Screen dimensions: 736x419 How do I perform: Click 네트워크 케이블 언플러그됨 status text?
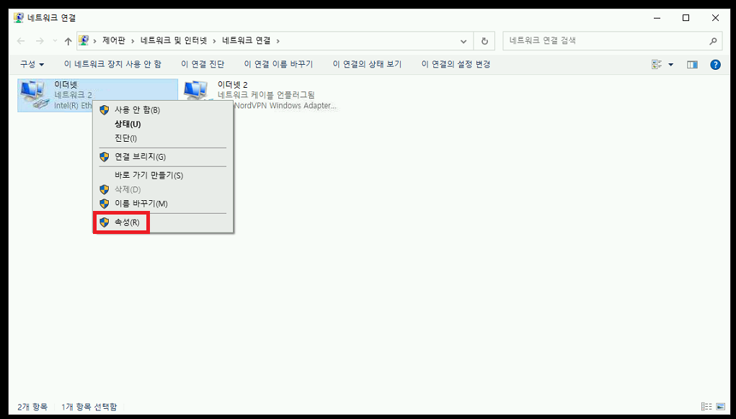coord(266,95)
